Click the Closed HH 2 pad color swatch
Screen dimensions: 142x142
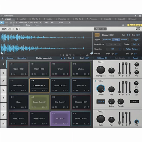pyautogui.click(x=97, y=35)
